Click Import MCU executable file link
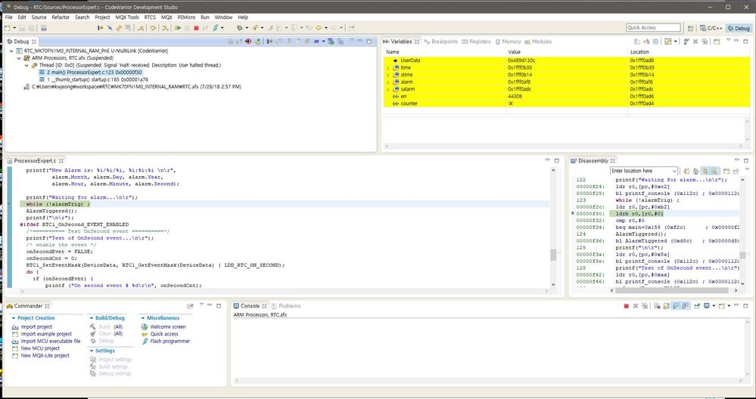Viewport: 756px width, 399px height. (x=51, y=342)
